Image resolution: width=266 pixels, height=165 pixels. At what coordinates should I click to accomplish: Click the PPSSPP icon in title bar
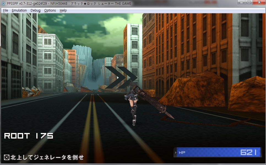[4, 4]
